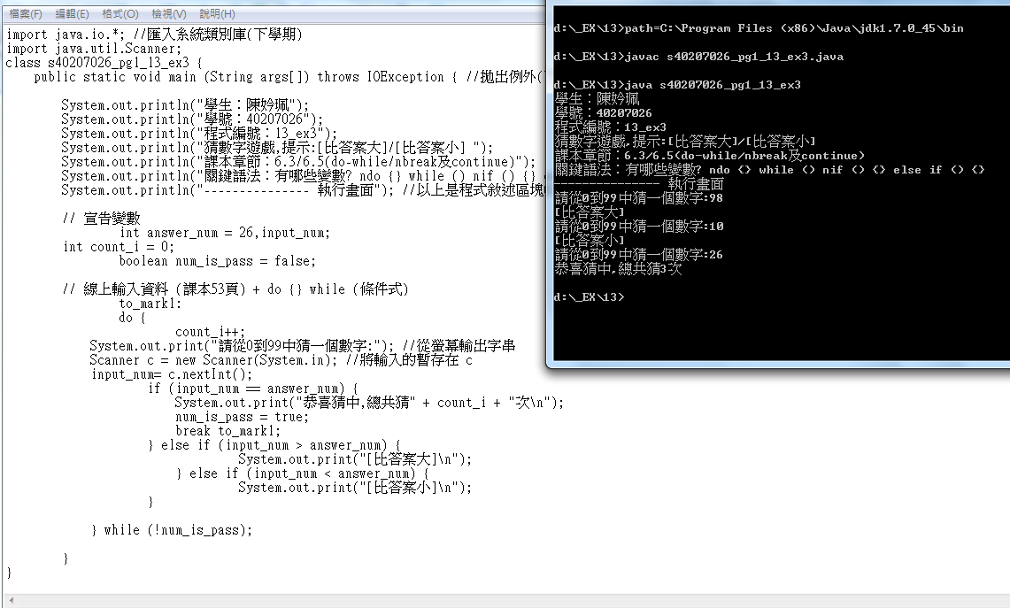The image size is (1010, 608).
Task: Click the '} while (!num_is_pass);' line
Action: tap(172, 531)
